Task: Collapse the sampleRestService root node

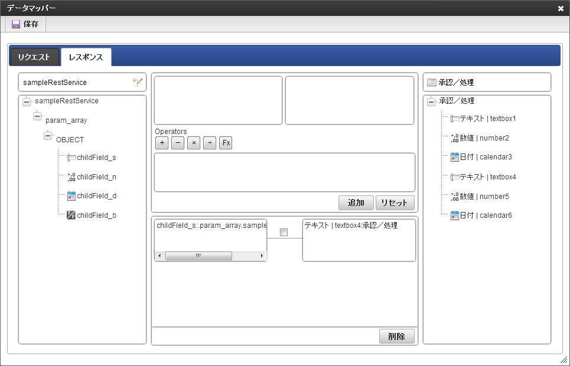Action: [27, 102]
